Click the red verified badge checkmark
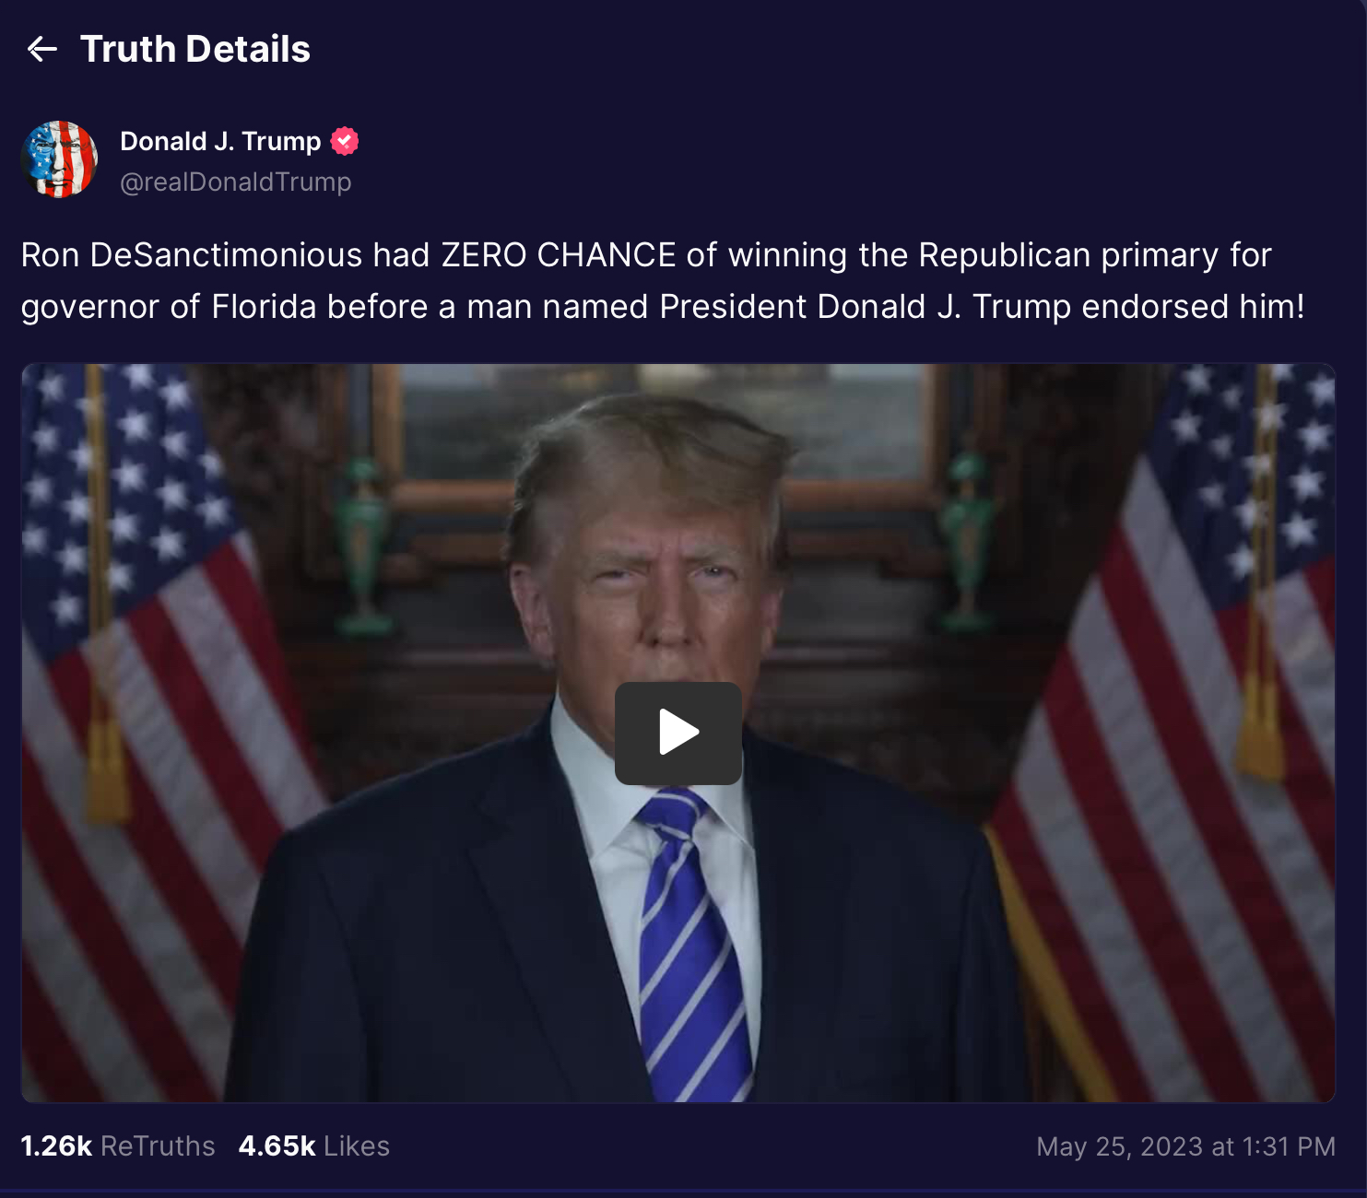 (x=345, y=141)
